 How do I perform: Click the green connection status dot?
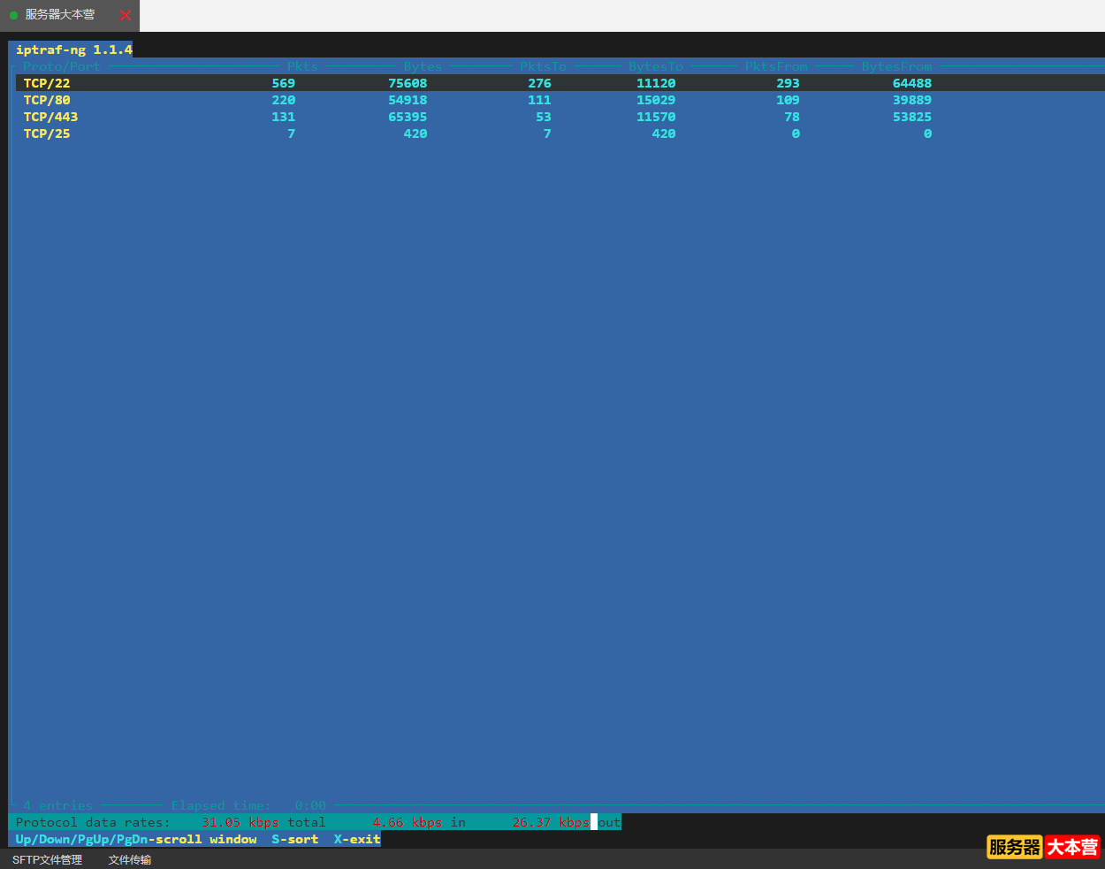tap(13, 15)
